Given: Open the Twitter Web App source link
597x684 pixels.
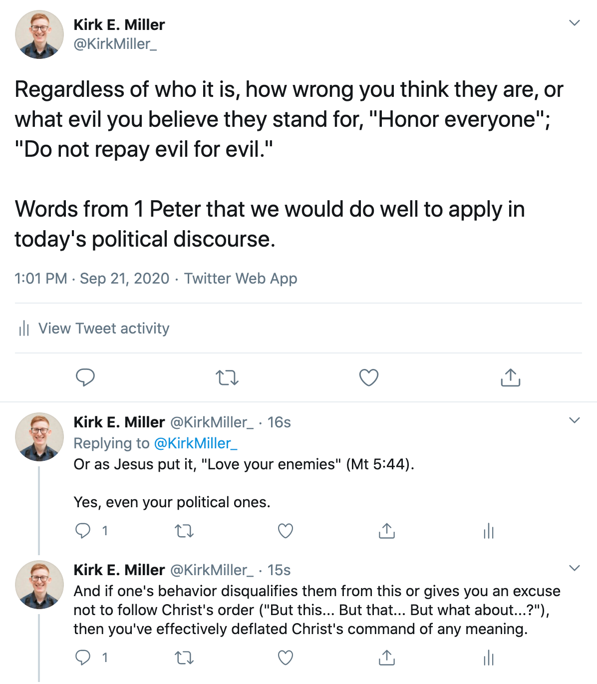Looking at the screenshot, I should 241,279.
